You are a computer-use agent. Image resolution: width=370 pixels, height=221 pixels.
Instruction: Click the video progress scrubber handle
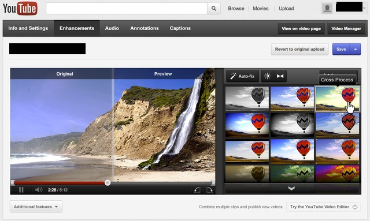coord(108,183)
